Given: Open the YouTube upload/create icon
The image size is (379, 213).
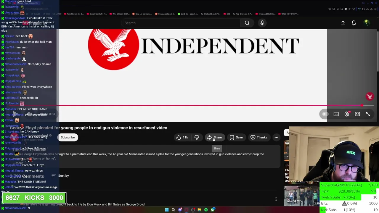Looking at the screenshot, I should point(343,23).
